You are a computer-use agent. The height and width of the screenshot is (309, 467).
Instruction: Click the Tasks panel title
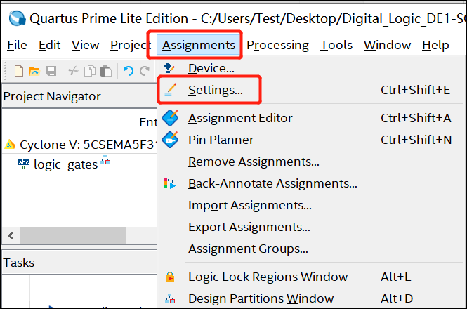pyautogui.click(x=19, y=263)
